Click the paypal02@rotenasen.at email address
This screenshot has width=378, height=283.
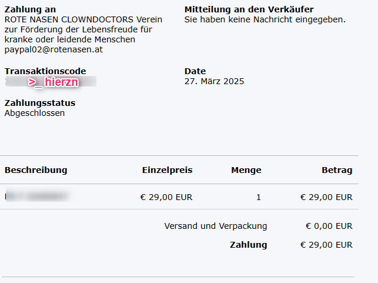[x=53, y=49]
